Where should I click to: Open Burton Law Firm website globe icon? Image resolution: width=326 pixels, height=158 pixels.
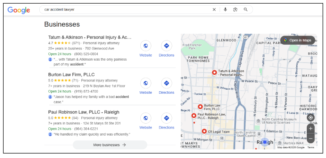click(x=146, y=83)
